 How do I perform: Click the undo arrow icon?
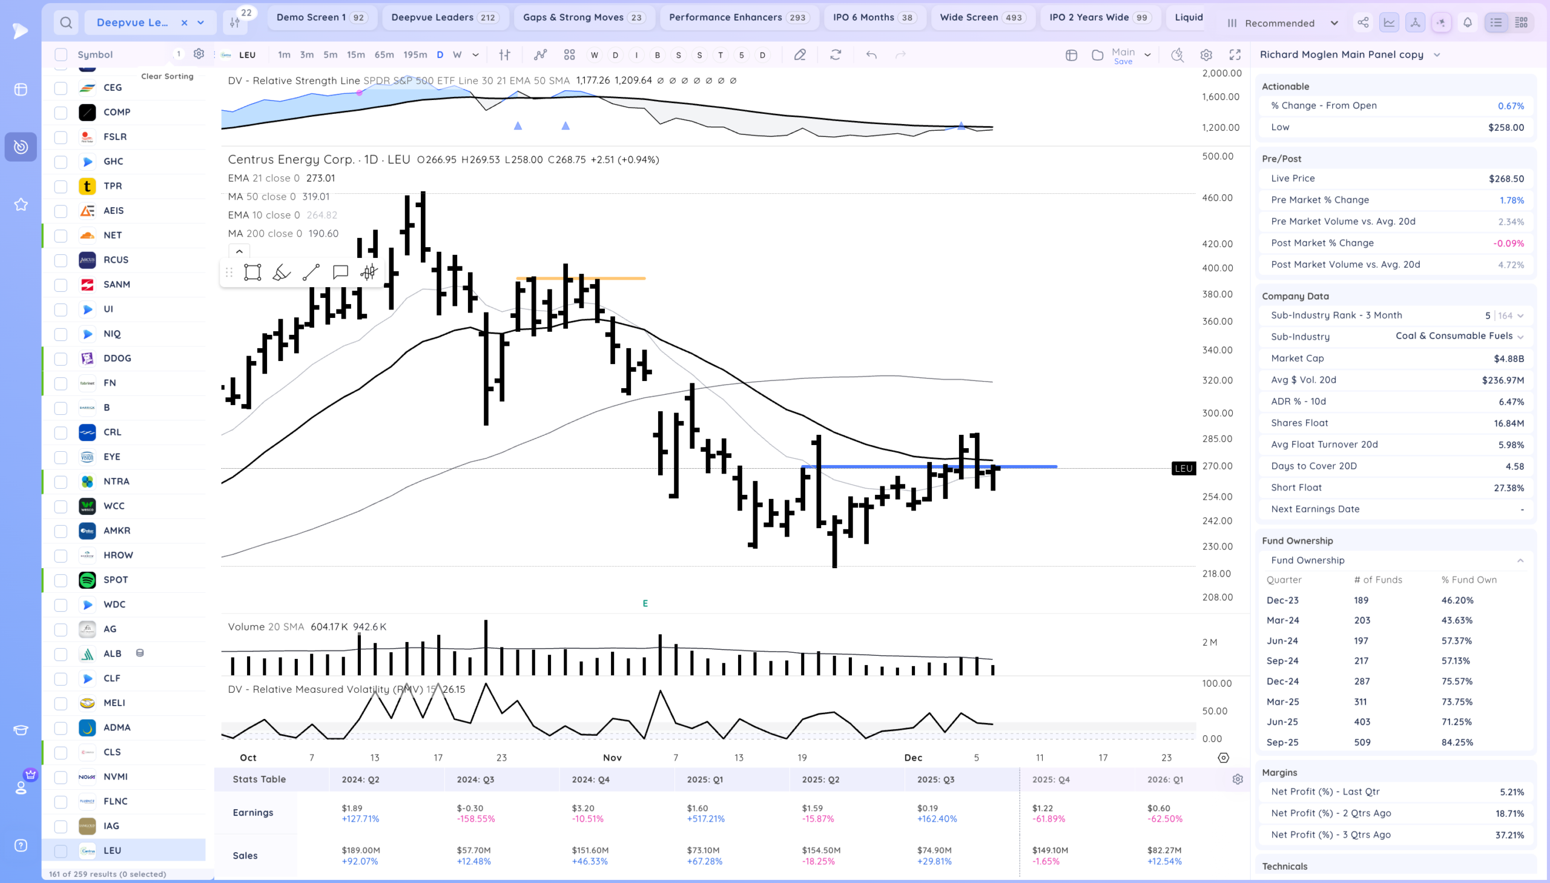[871, 55]
